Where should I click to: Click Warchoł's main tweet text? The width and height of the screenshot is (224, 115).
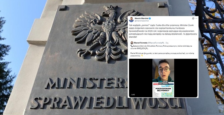[163, 31]
